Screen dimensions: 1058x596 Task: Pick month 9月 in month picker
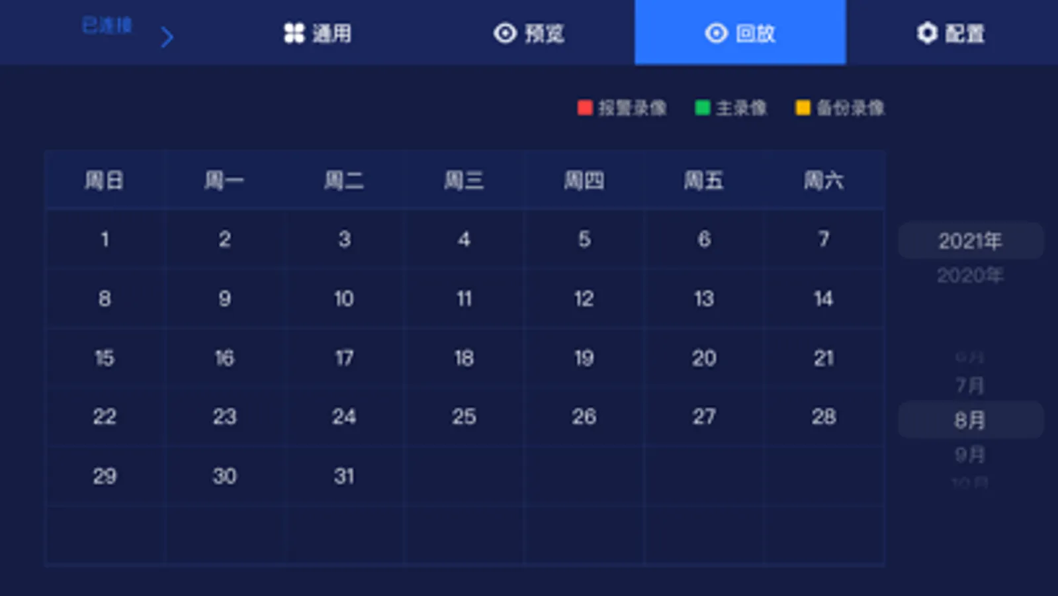(x=970, y=454)
